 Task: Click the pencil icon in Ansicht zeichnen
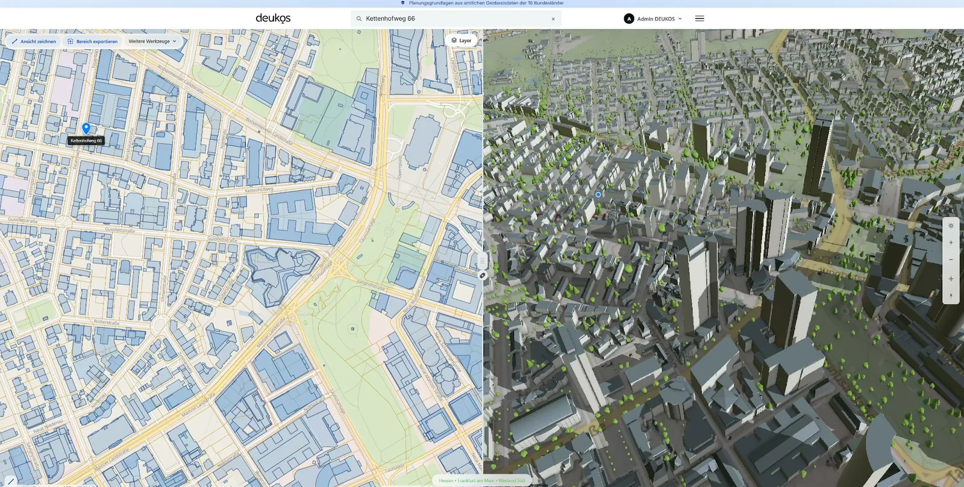[15, 42]
